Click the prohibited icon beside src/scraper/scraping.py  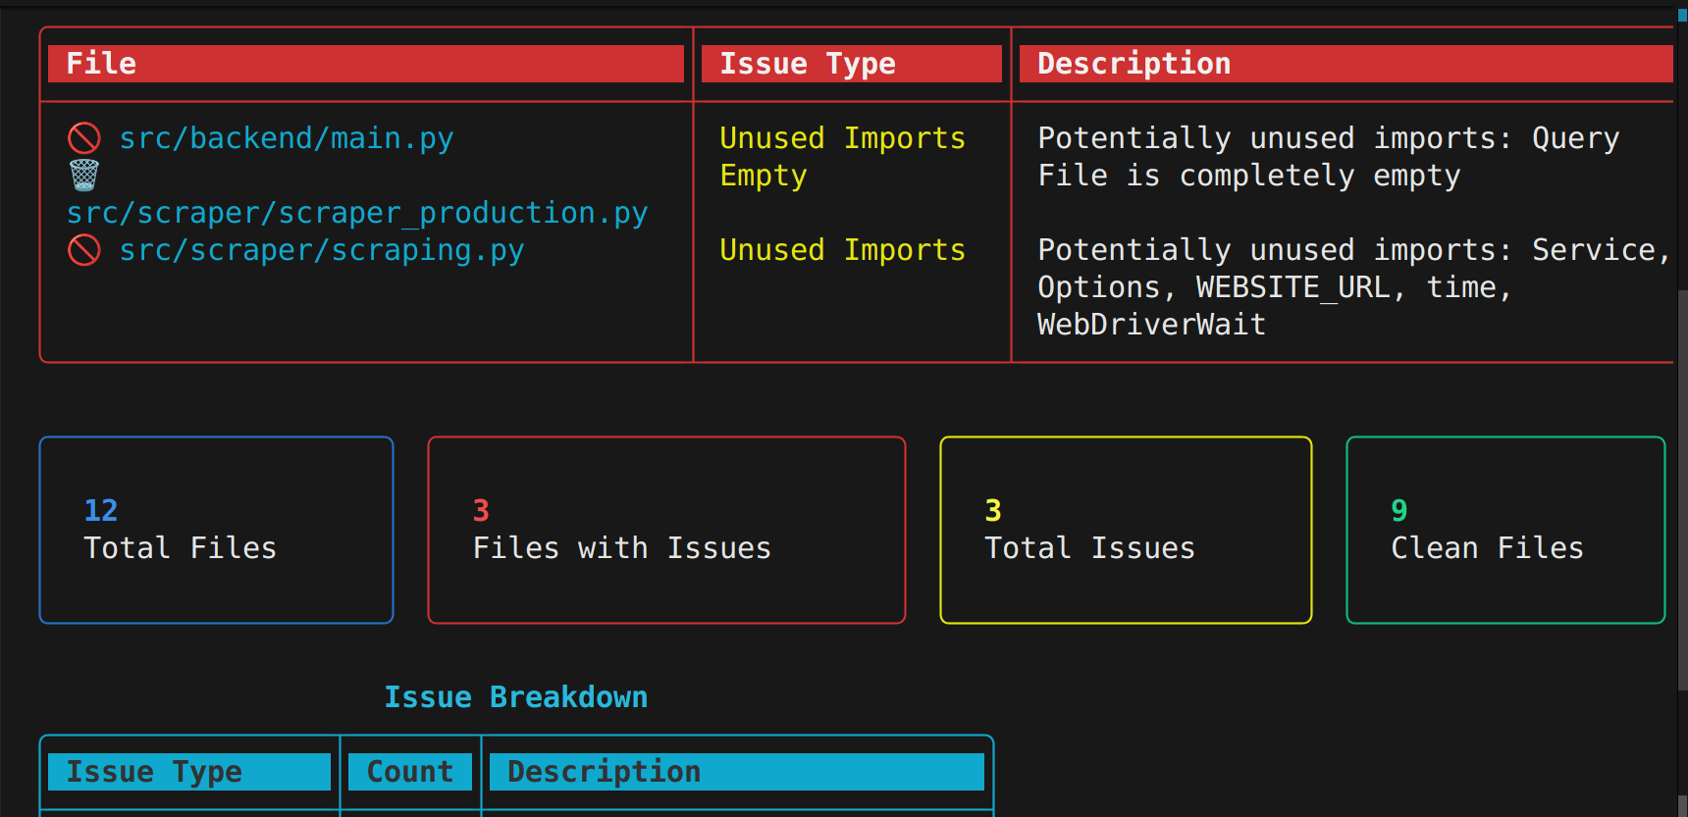click(84, 250)
